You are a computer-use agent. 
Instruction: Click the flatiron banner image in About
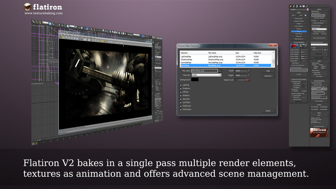coord(319,133)
